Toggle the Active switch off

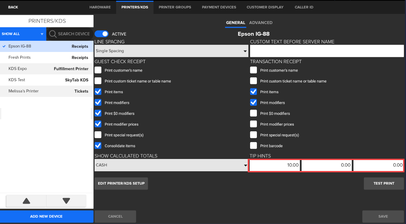pos(101,34)
